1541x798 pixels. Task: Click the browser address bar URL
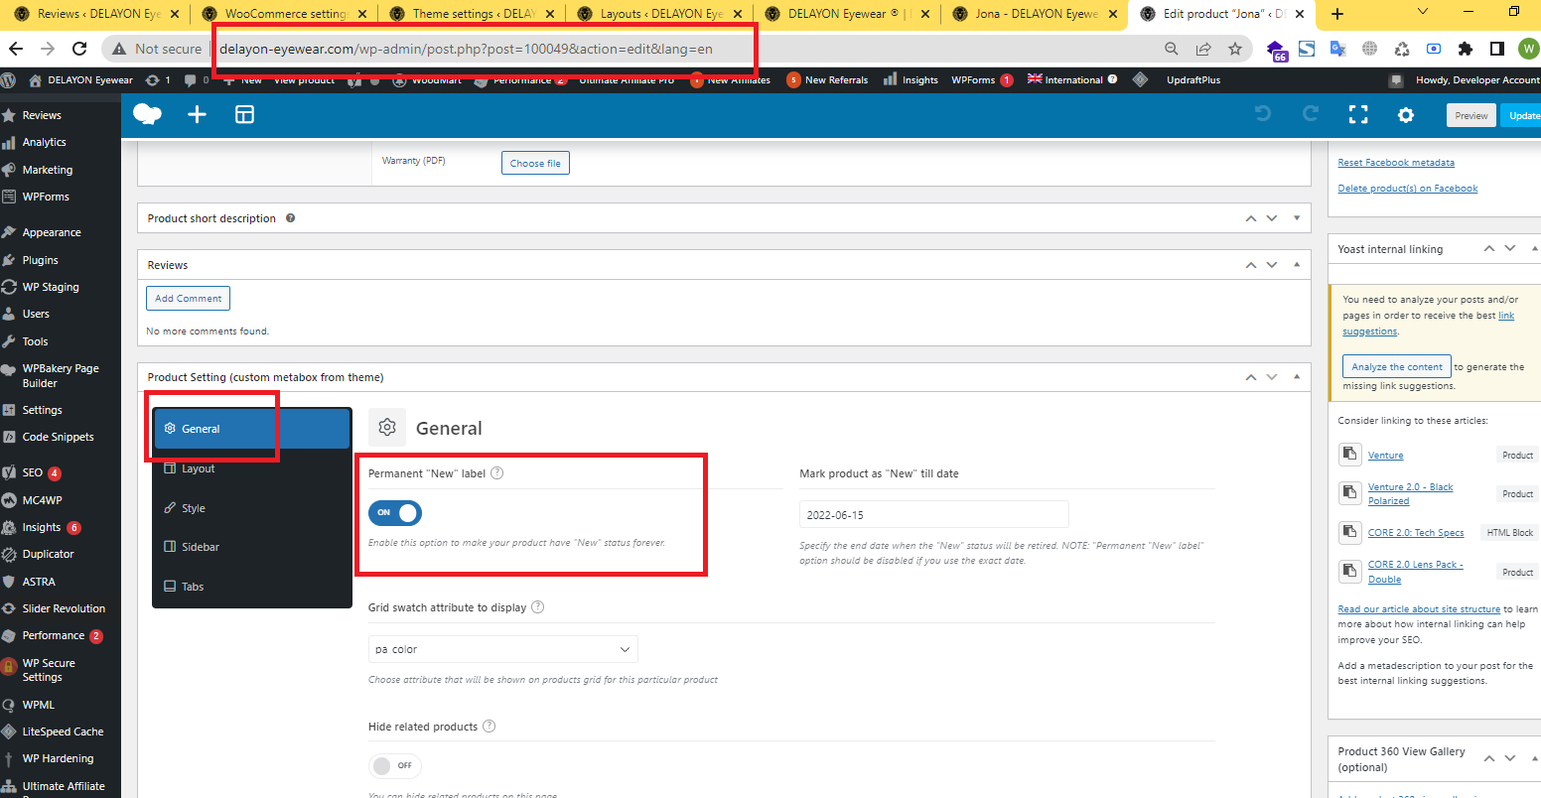point(466,49)
